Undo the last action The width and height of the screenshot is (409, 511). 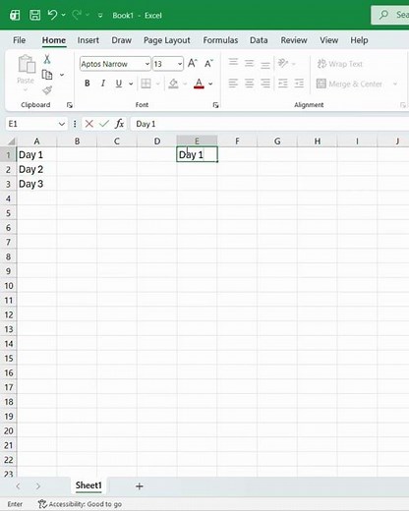tap(52, 15)
